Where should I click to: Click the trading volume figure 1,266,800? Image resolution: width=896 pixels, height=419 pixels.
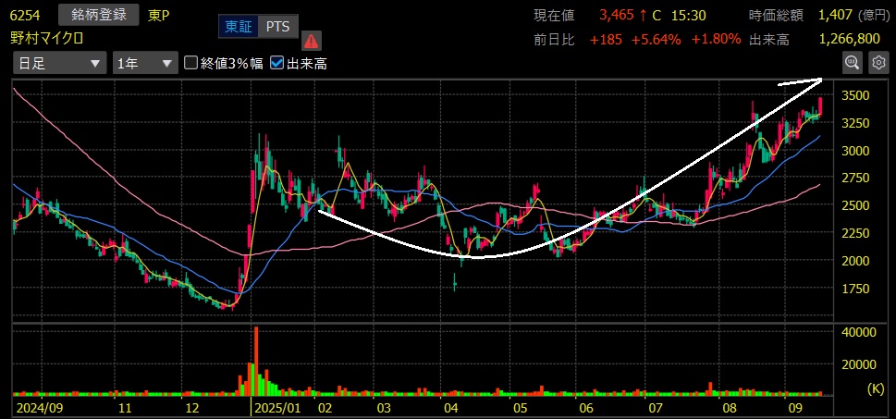[x=849, y=39]
